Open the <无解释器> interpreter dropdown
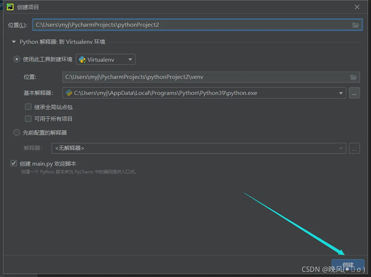The height and width of the screenshot is (277, 371). (199, 148)
